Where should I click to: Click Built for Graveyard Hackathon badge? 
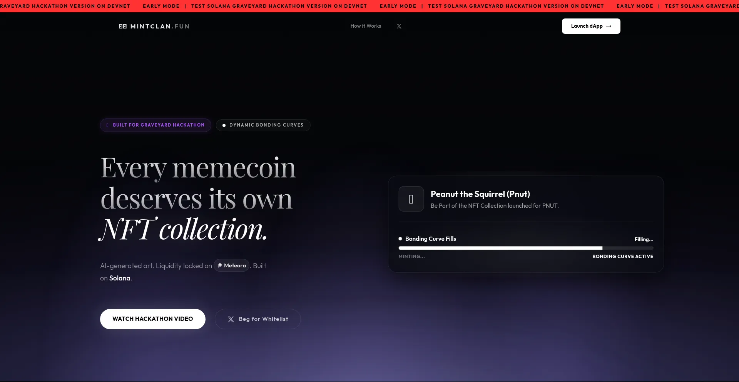(155, 125)
